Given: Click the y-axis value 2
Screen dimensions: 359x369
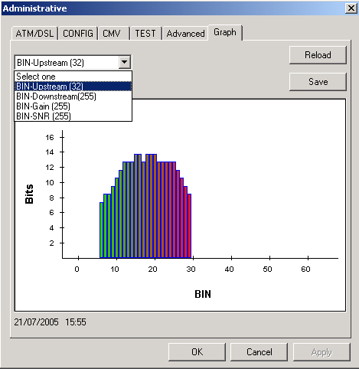Looking at the screenshot, I should pos(52,243).
